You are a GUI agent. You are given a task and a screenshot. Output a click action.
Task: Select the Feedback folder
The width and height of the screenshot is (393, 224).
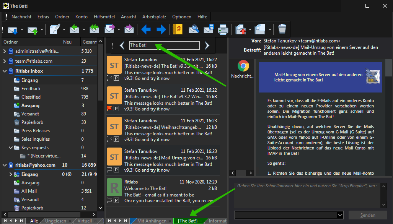pos(31,89)
